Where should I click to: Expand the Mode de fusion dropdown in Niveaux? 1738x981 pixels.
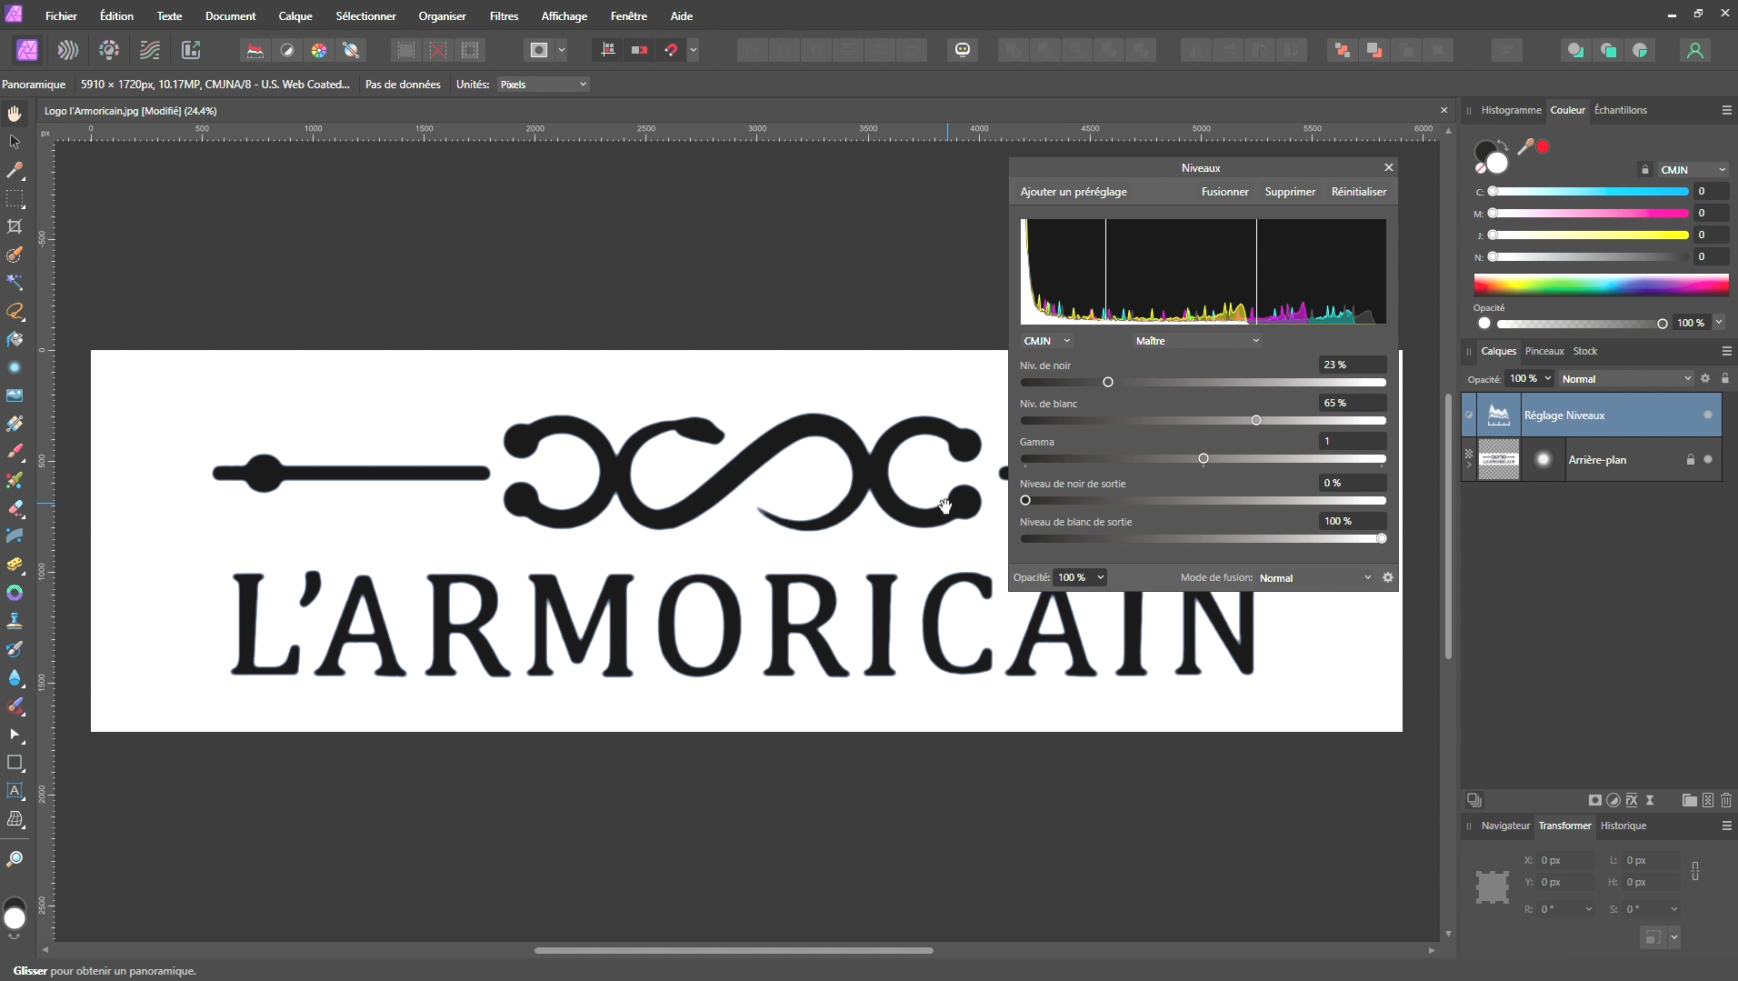tap(1314, 578)
